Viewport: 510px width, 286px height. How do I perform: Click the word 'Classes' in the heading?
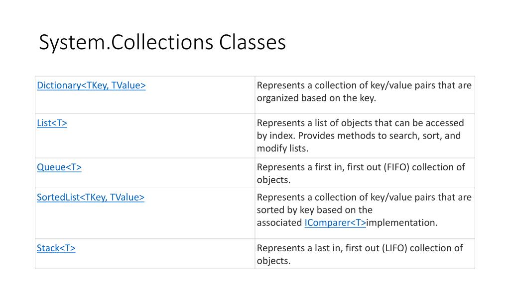253,42
